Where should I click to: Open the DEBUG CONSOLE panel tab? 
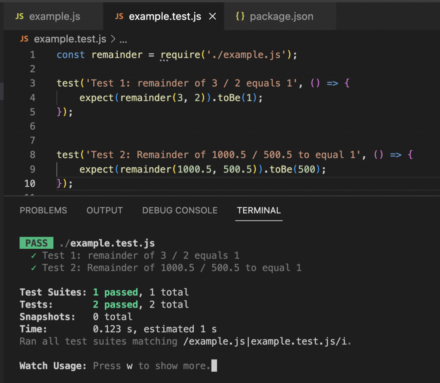pyautogui.click(x=180, y=211)
